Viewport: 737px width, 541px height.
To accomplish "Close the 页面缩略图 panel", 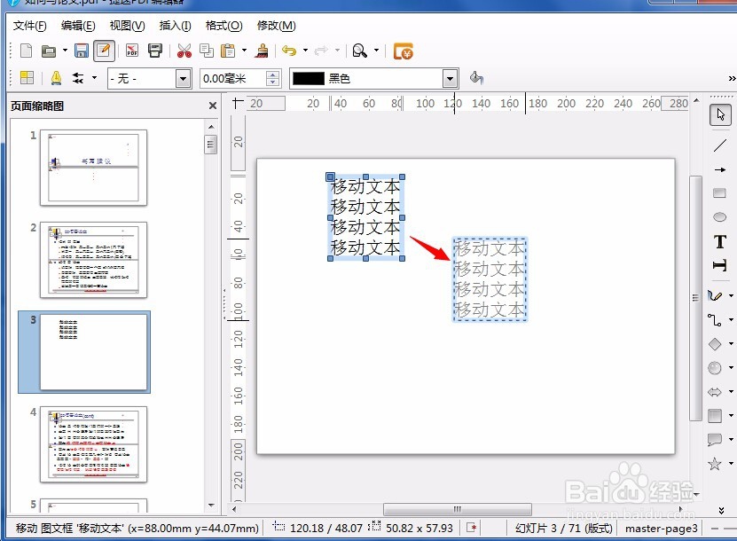I will [x=213, y=106].
